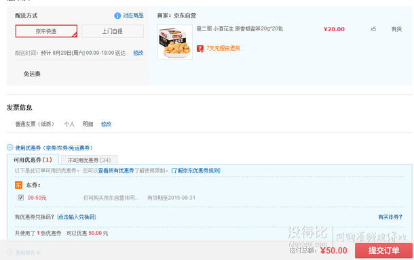
Task: Open the peanut product thumbnail image
Action: click(x=175, y=42)
